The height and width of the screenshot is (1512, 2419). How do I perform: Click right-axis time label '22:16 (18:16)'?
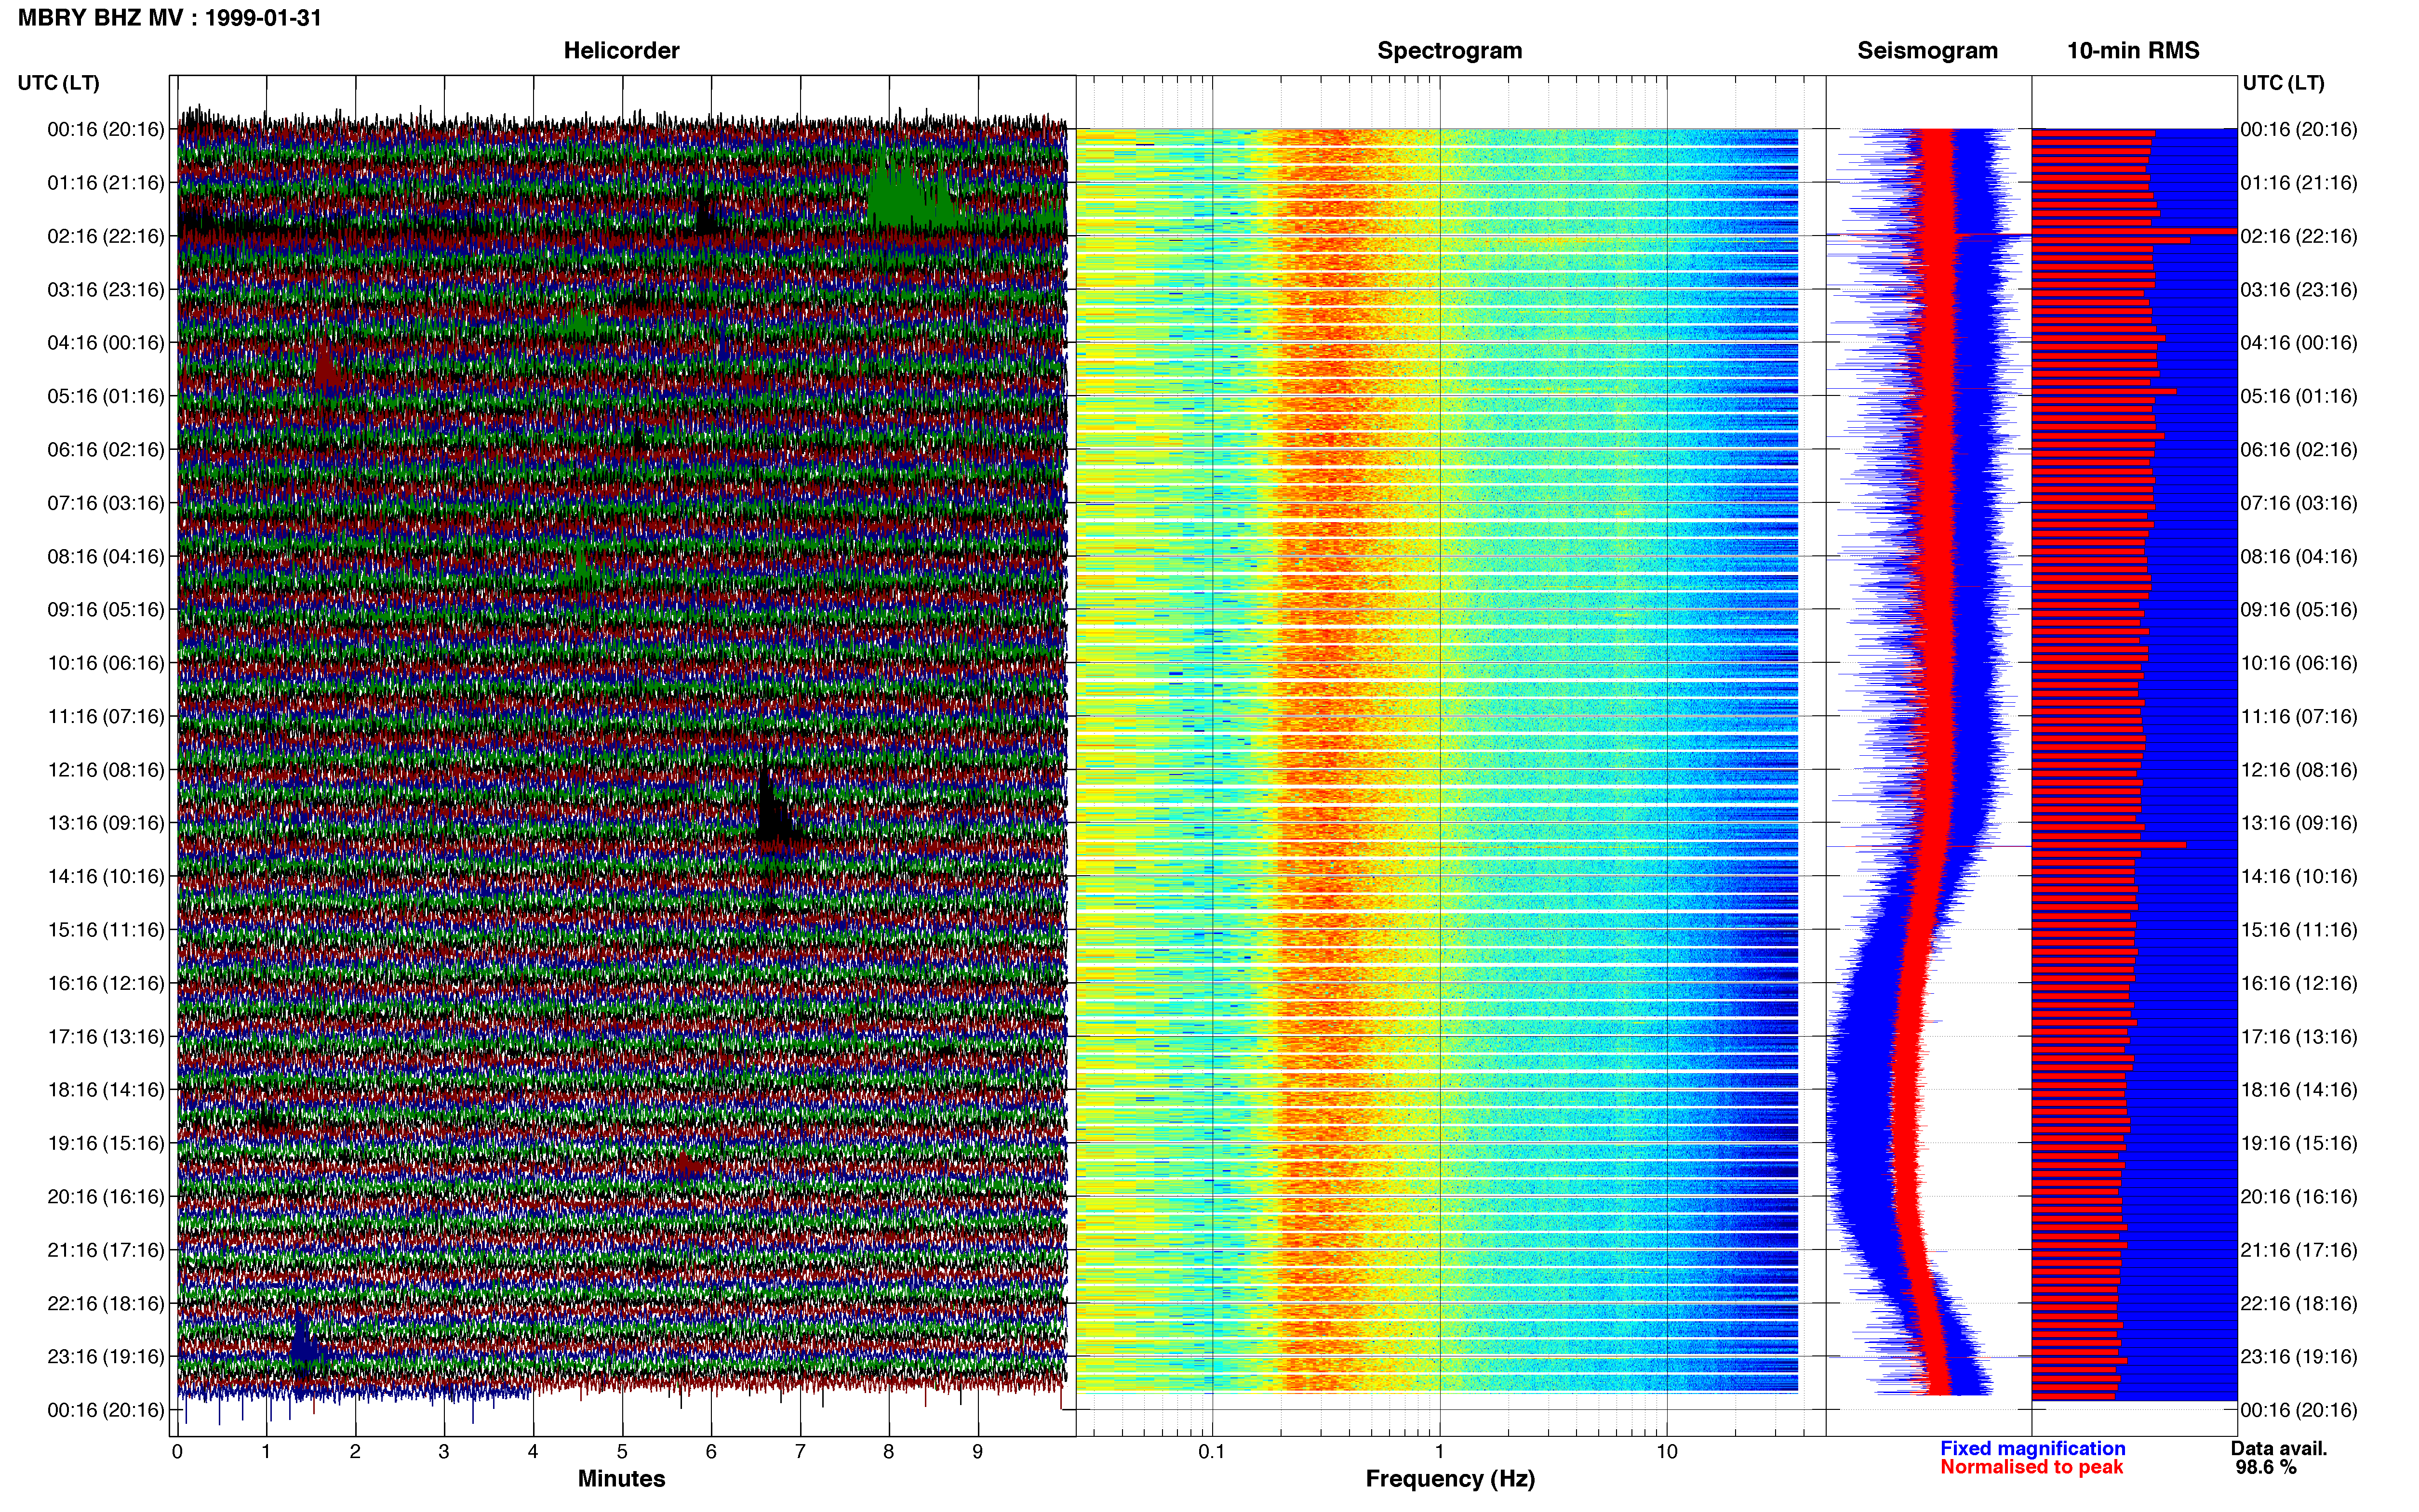point(2299,1304)
